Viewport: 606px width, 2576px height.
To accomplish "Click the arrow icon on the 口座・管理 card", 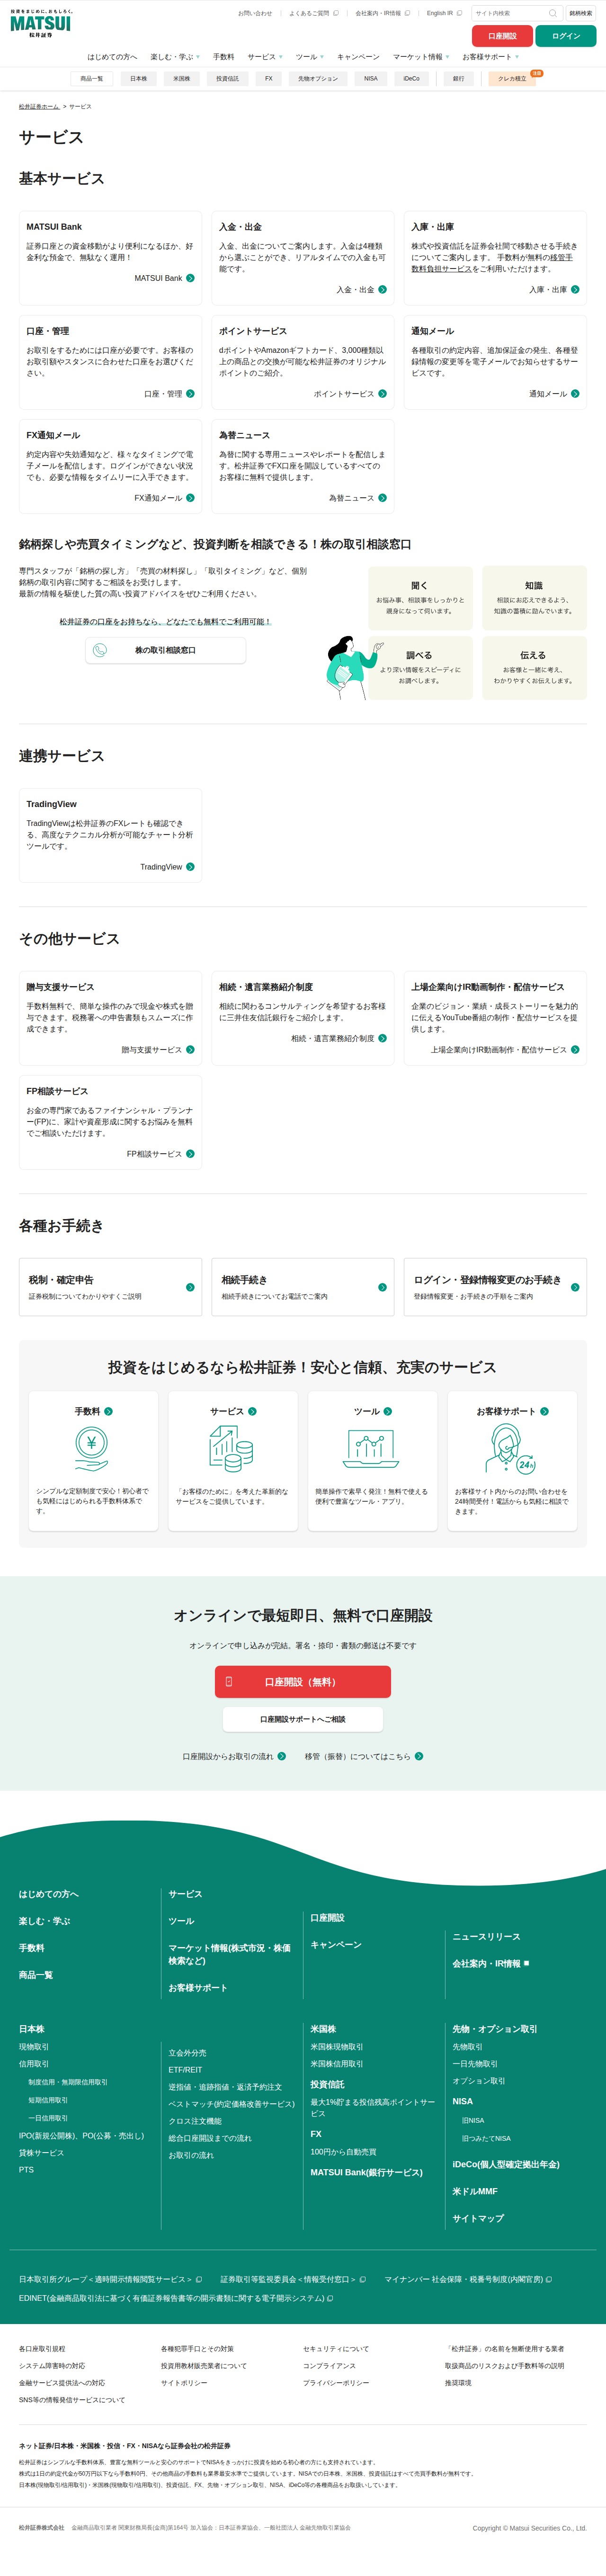I will click(x=190, y=394).
